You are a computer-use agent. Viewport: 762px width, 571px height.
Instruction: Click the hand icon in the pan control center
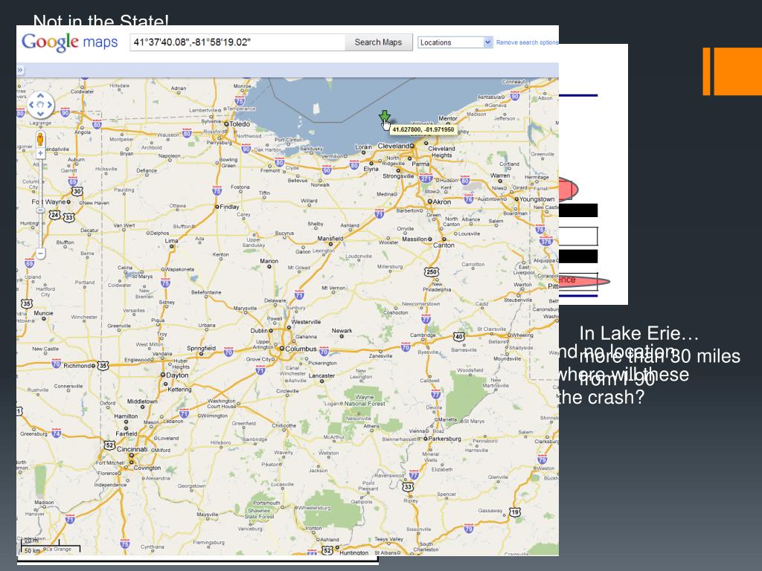(40, 105)
